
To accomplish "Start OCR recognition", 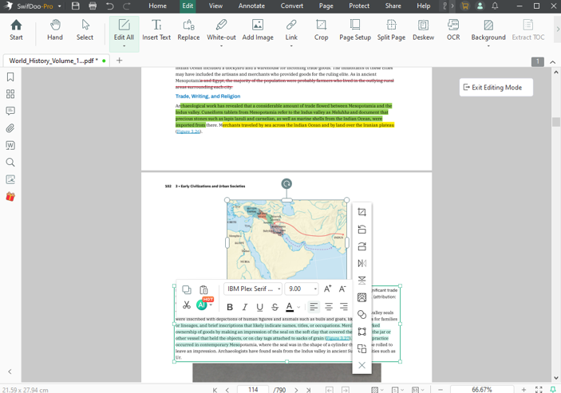I will [453, 30].
